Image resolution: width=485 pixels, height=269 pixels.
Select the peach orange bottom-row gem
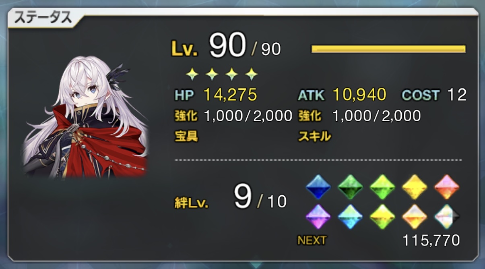point(415,217)
